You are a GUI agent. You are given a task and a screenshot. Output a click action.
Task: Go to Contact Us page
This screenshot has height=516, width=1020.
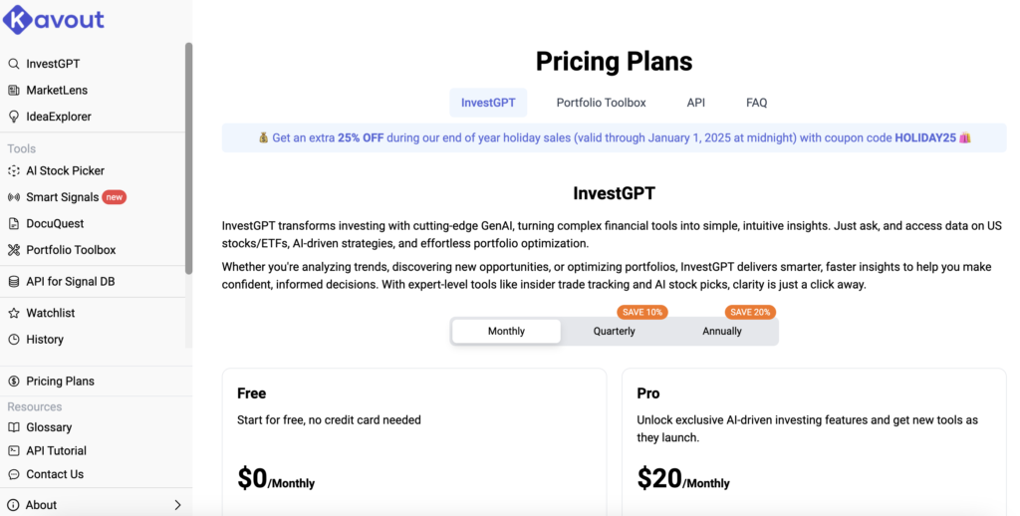(55, 474)
